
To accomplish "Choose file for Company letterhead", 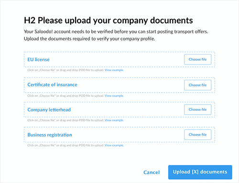I will click(197, 109).
